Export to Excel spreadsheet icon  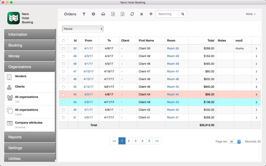pos(122,14)
